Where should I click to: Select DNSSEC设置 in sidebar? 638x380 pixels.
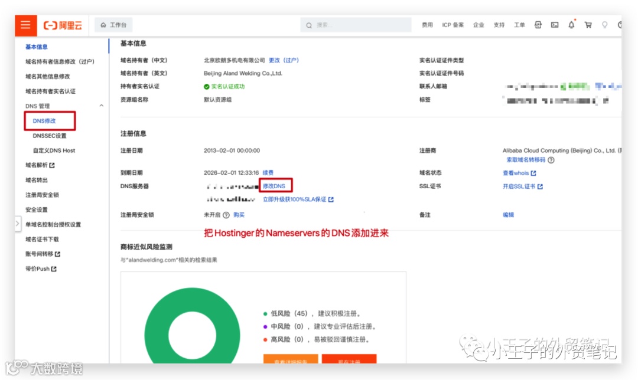(x=50, y=136)
